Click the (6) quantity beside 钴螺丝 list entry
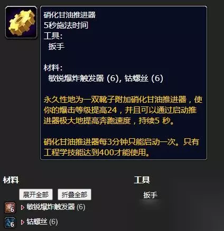Screen dimensions: 224x231 (53, 222)
